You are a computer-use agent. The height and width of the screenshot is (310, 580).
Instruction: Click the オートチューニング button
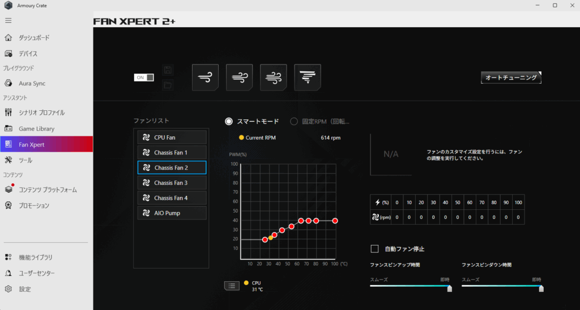point(511,77)
